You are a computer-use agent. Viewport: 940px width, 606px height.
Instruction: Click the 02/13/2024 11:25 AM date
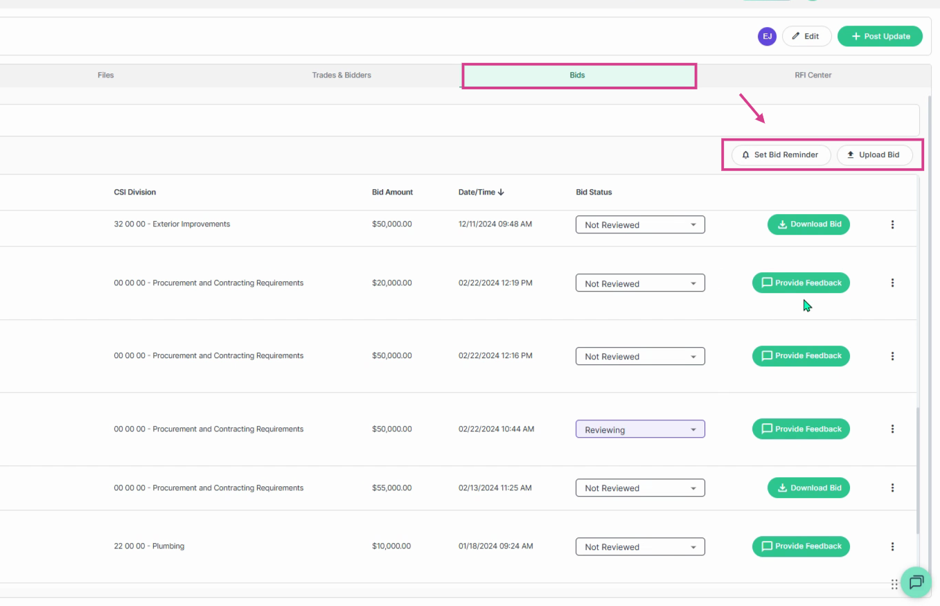[495, 488]
